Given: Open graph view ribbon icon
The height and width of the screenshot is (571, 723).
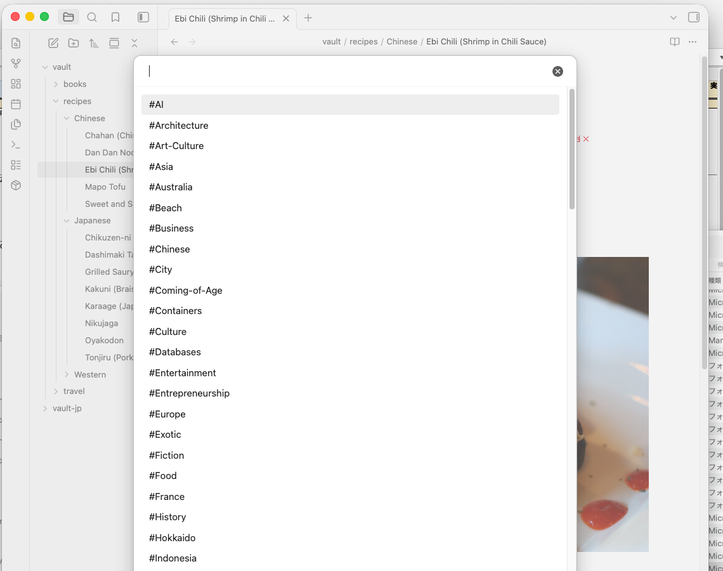Looking at the screenshot, I should pos(16,63).
